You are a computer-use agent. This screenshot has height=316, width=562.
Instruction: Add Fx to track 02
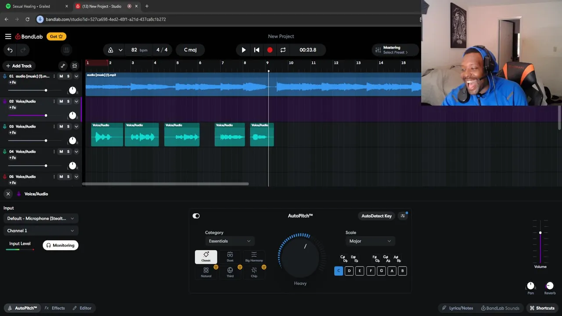coord(13,108)
